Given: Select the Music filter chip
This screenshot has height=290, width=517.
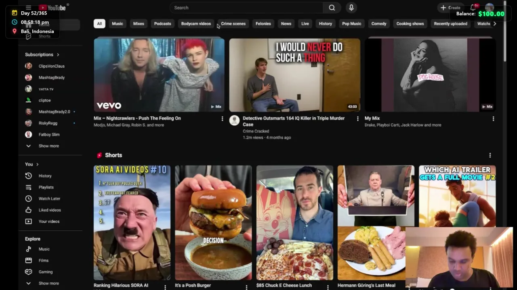Looking at the screenshot, I should point(118,23).
